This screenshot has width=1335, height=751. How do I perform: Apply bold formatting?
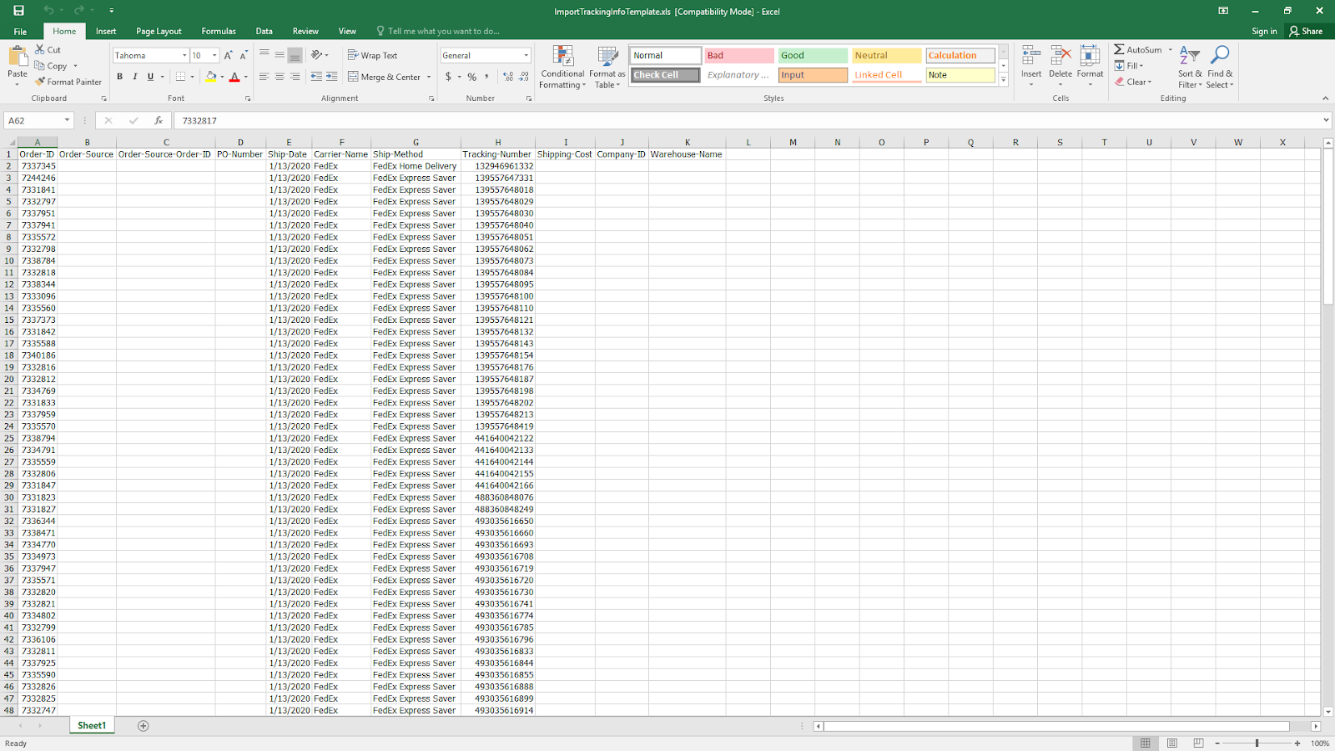(119, 77)
